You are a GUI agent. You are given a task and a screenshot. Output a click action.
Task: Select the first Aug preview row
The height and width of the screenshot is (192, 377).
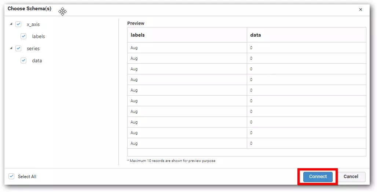tap(134, 48)
